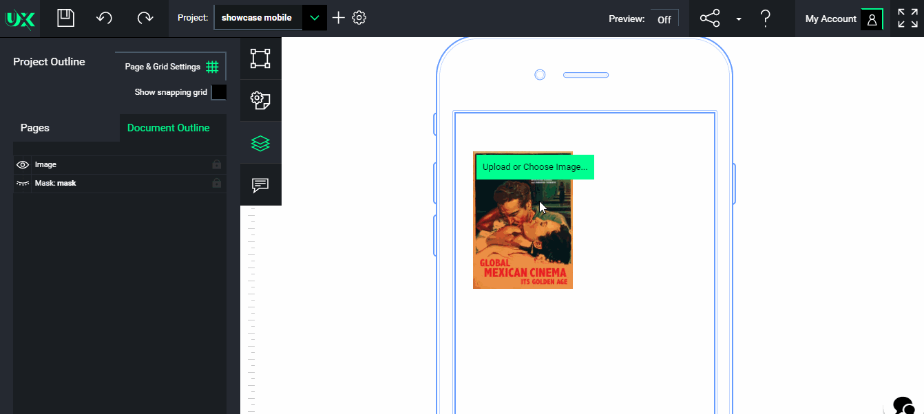Click the grid icon in Page & Grid Settings

(x=213, y=67)
